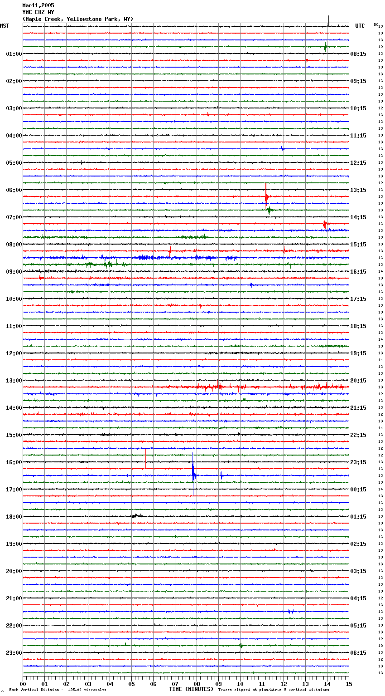Click the 16:00 MST time label
Screen dimensions: 385x696
coord(14,462)
